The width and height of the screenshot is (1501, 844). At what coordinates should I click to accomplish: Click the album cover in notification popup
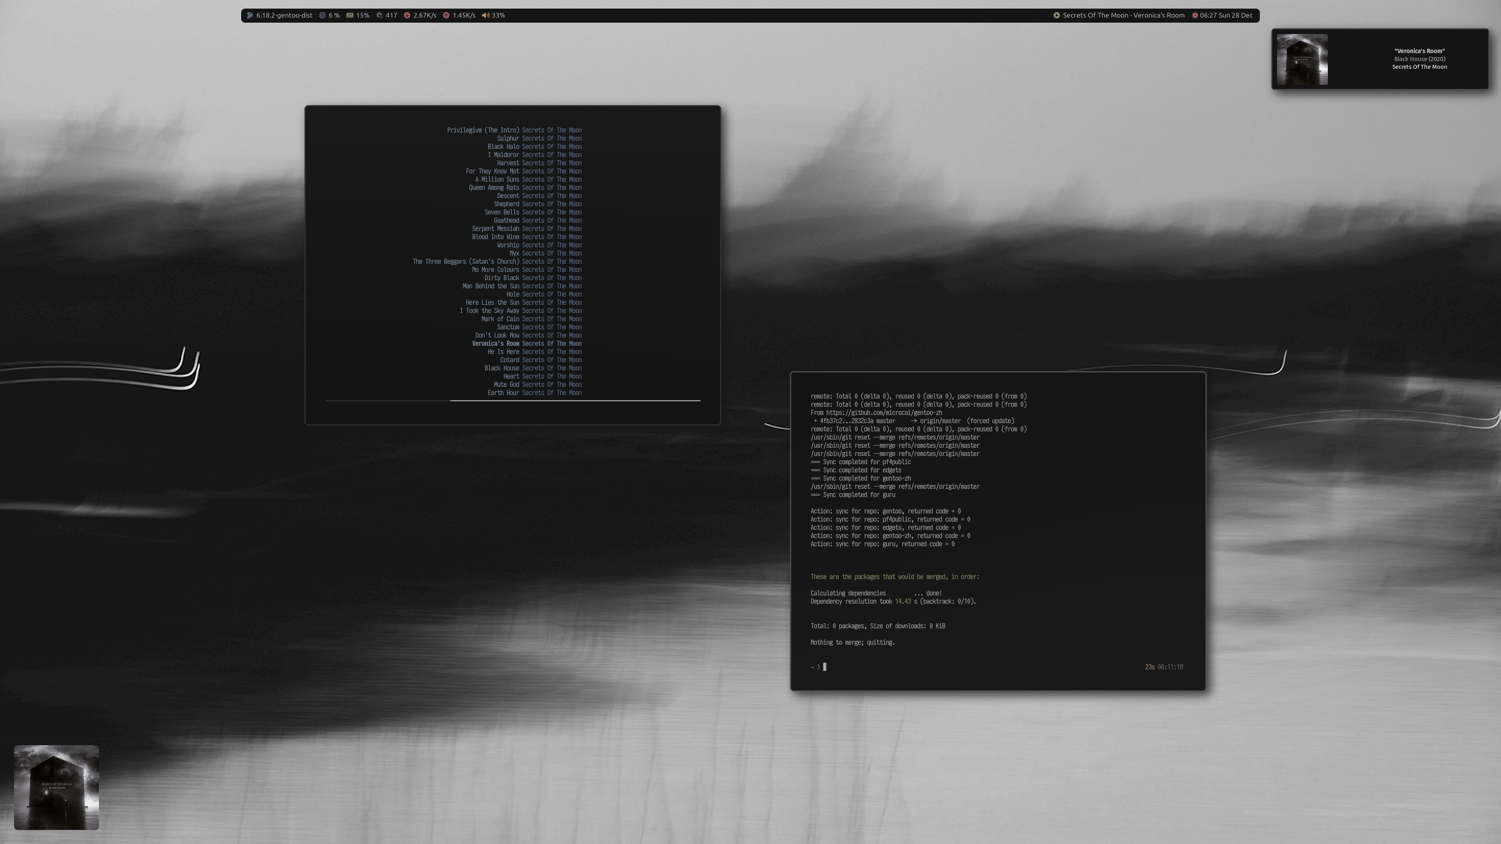tap(1302, 59)
